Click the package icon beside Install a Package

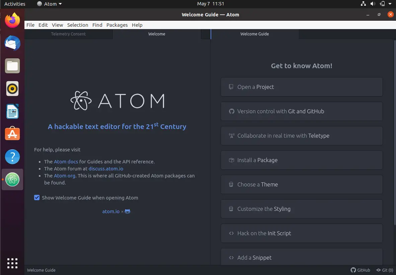pyautogui.click(x=232, y=160)
